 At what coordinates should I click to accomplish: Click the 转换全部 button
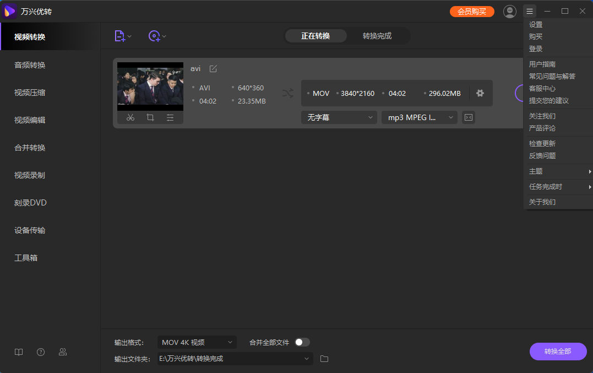pyautogui.click(x=558, y=352)
